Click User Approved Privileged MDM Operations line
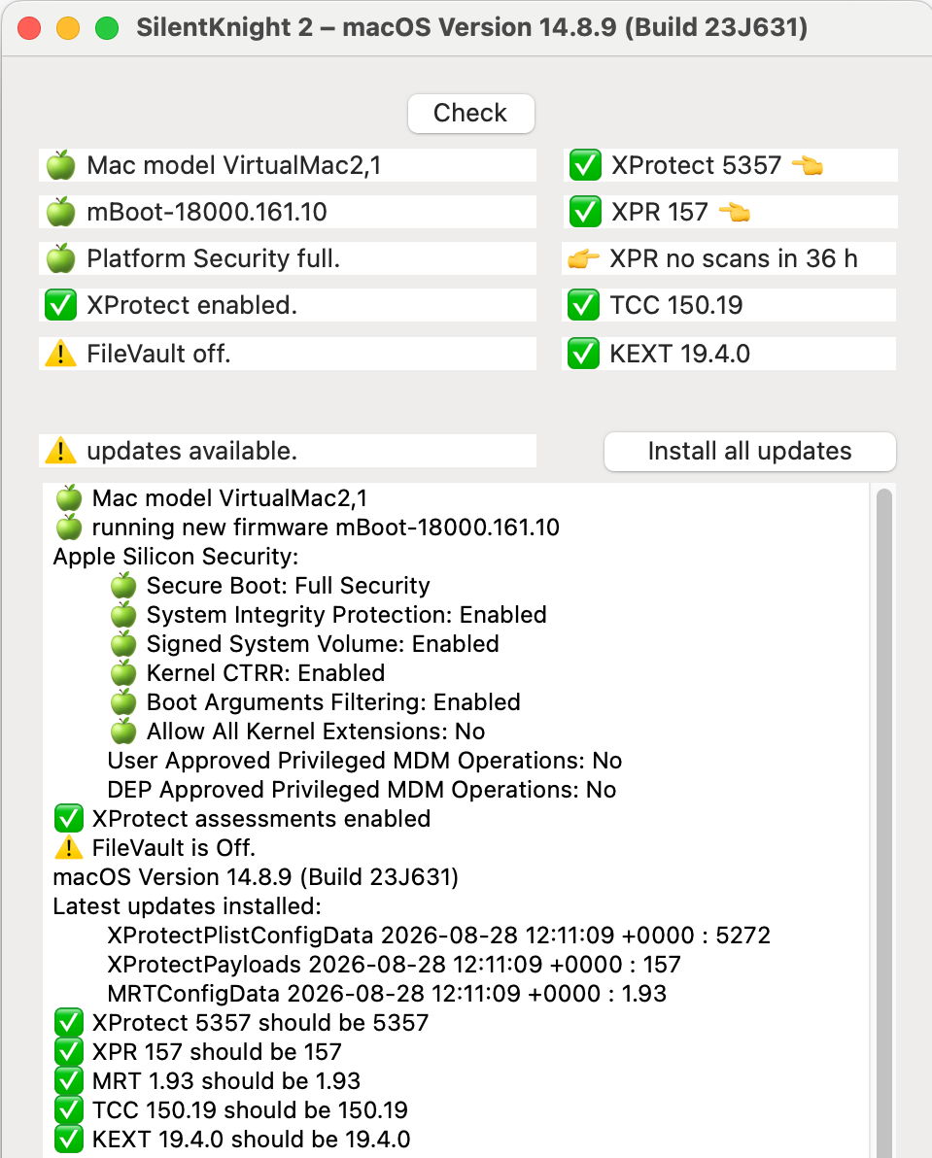The height and width of the screenshot is (1158, 932). 364,760
